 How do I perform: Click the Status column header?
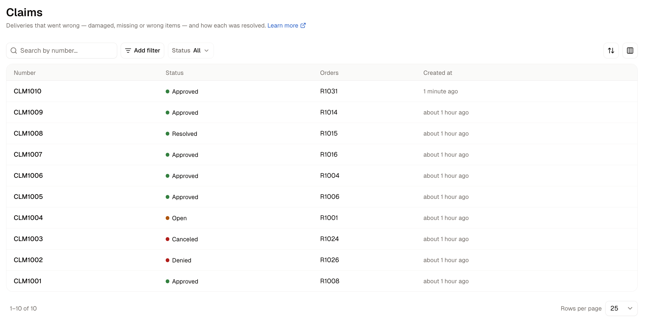(x=174, y=73)
